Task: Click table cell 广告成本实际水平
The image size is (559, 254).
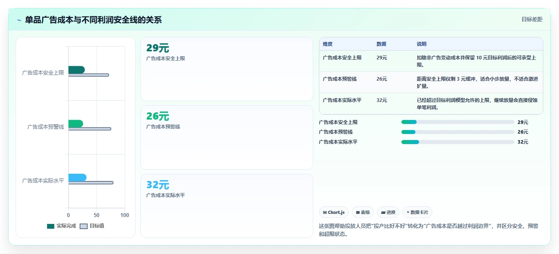Action: coord(342,100)
